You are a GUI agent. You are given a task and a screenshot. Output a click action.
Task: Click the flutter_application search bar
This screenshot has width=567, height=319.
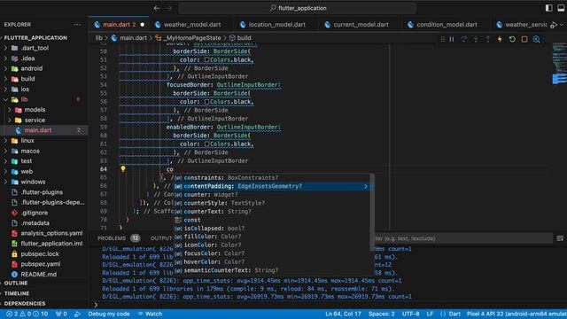point(298,8)
